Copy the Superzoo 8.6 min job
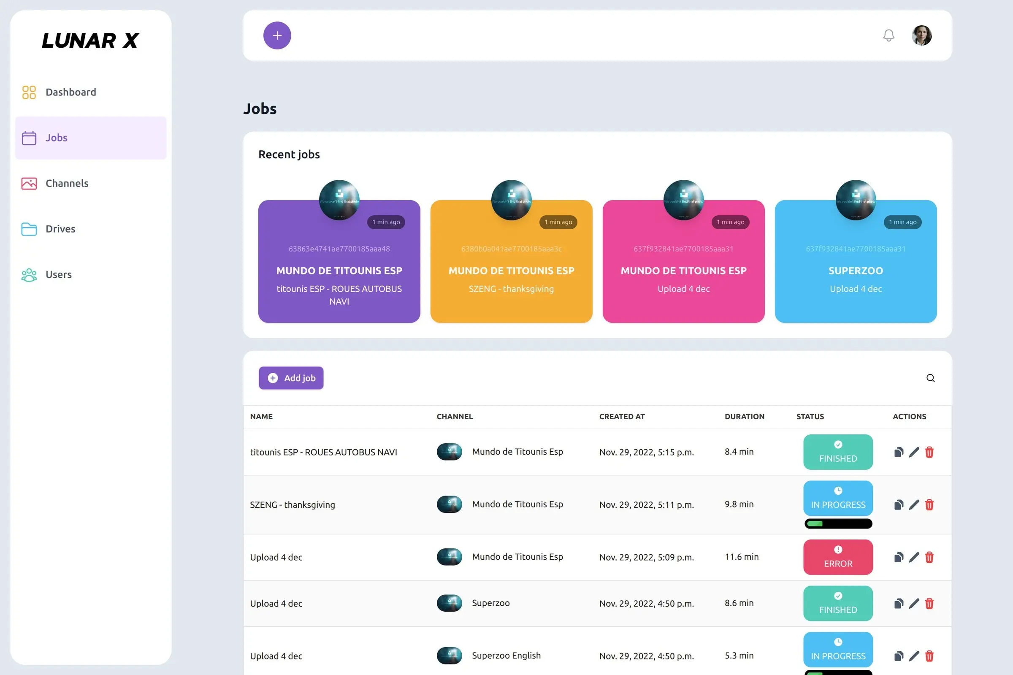1013x675 pixels. pyautogui.click(x=899, y=604)
